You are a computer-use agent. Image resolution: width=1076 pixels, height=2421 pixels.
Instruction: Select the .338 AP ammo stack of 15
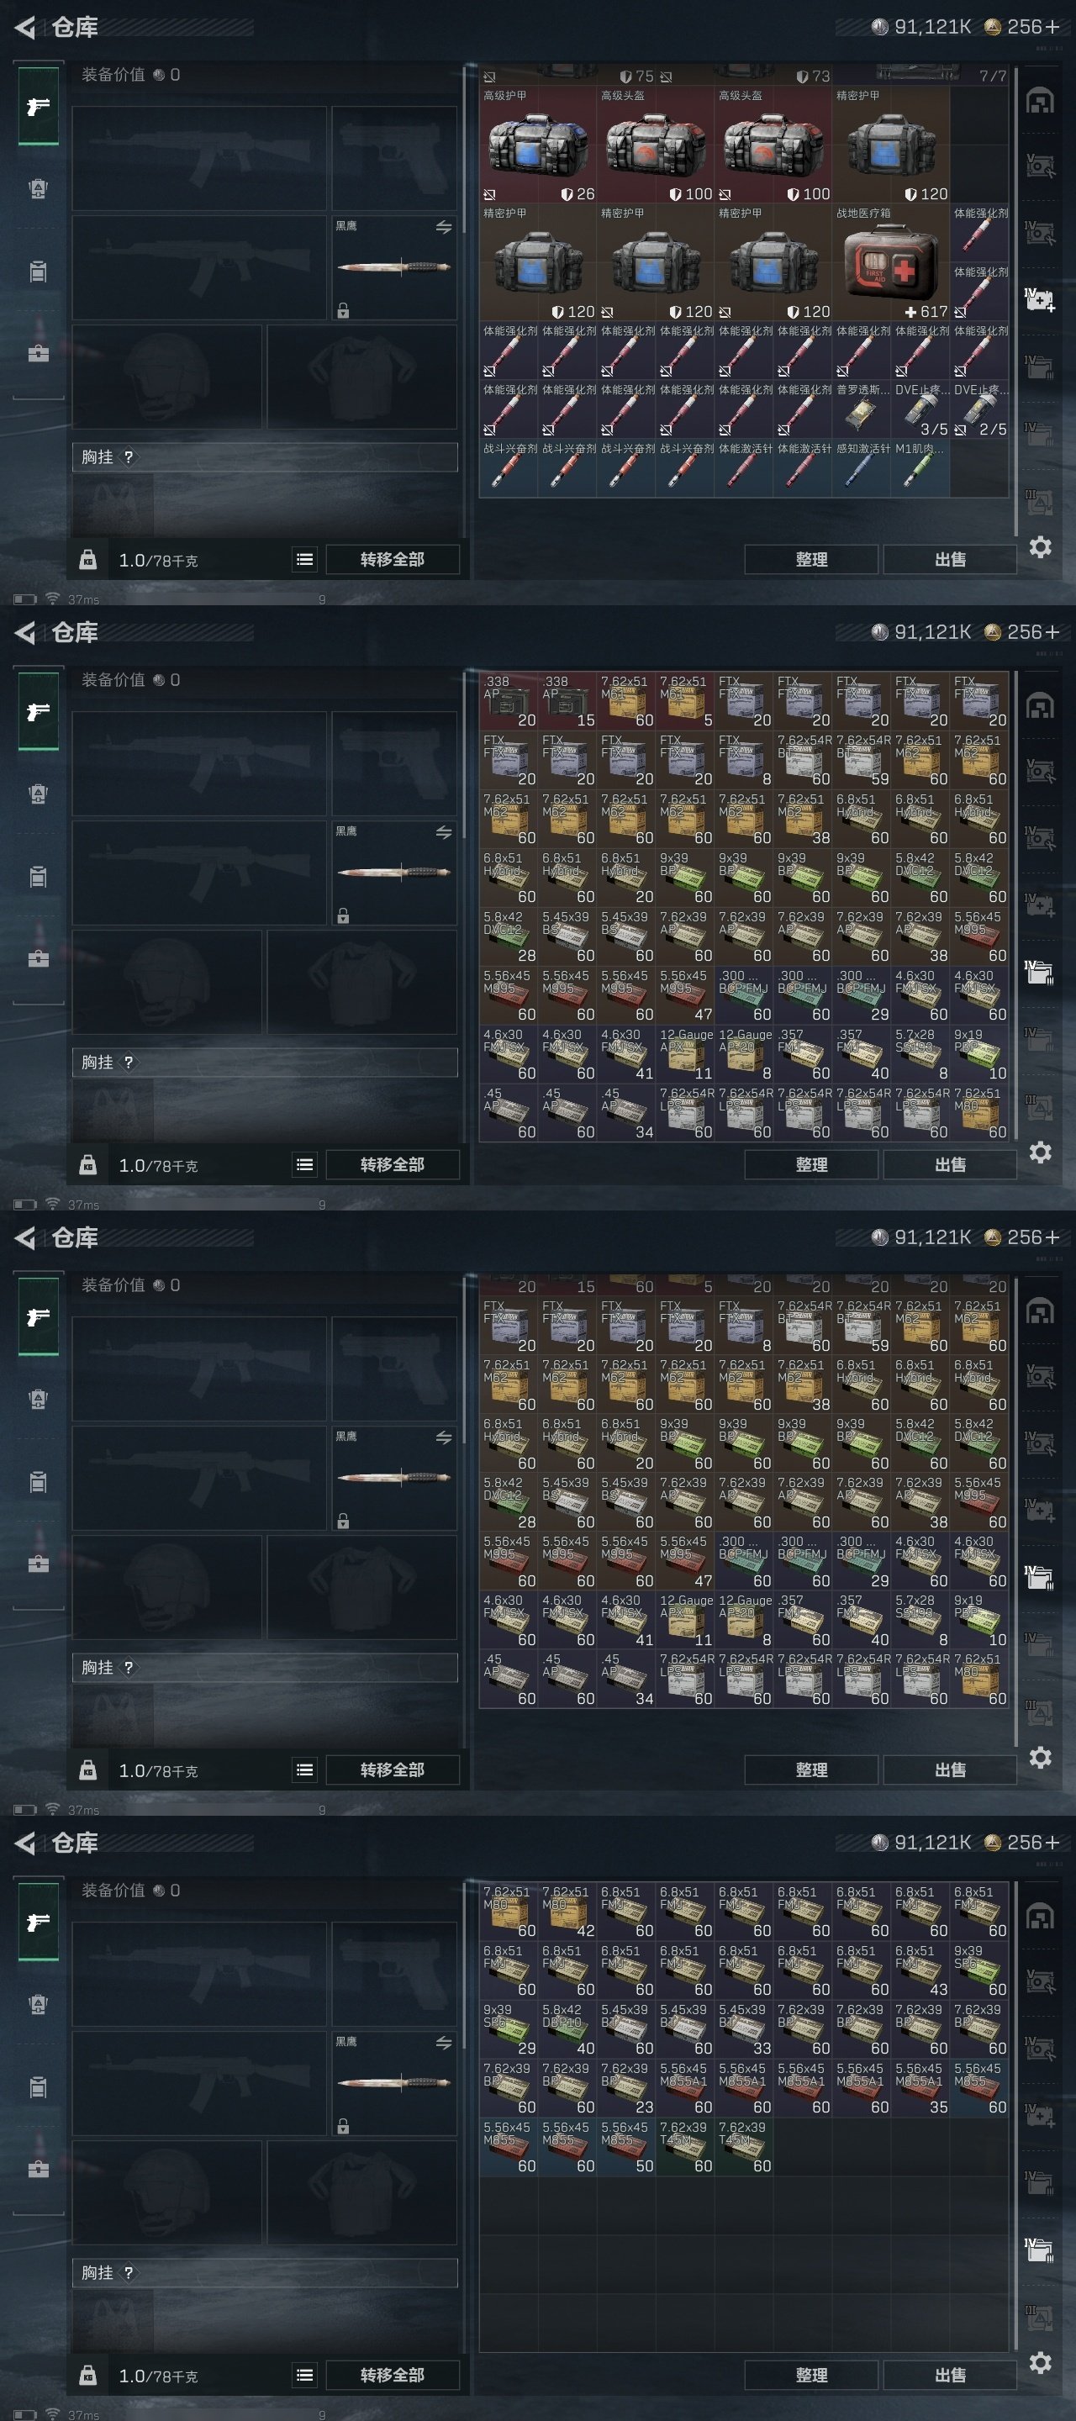click(x=567, y=701)
